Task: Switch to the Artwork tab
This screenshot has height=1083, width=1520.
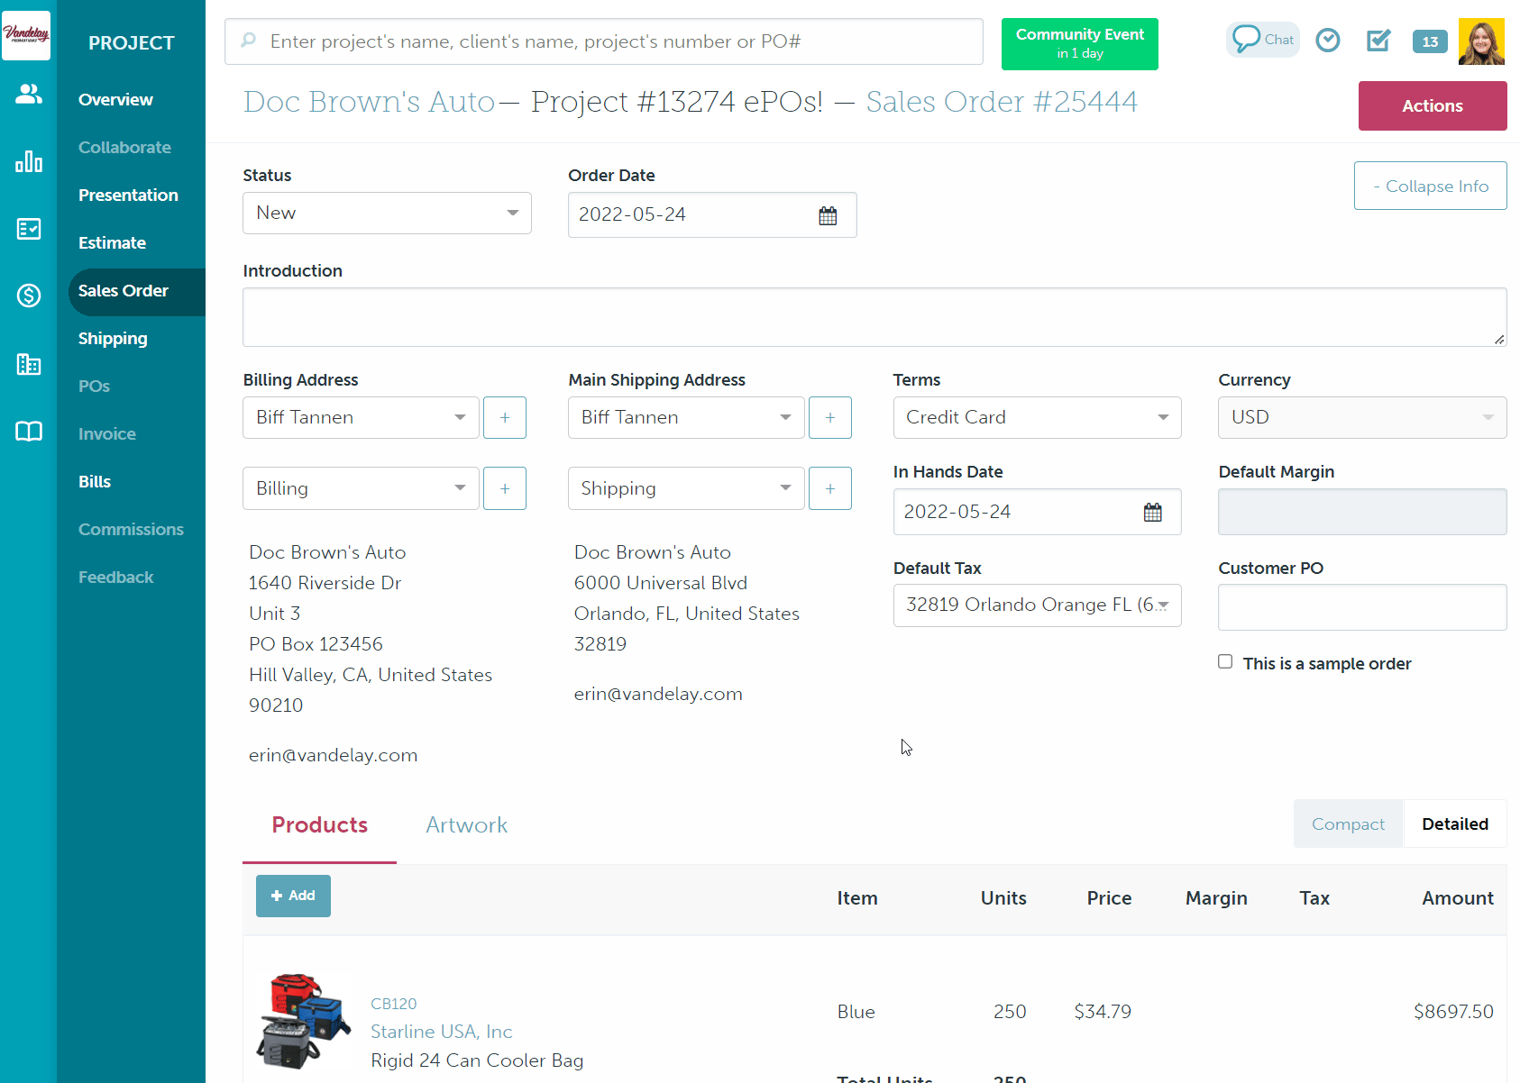Action: click(x=466, y=825)
